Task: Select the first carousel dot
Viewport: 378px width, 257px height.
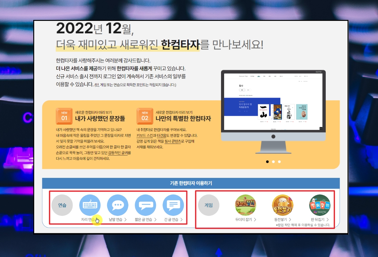Action: tap(267, 162)
